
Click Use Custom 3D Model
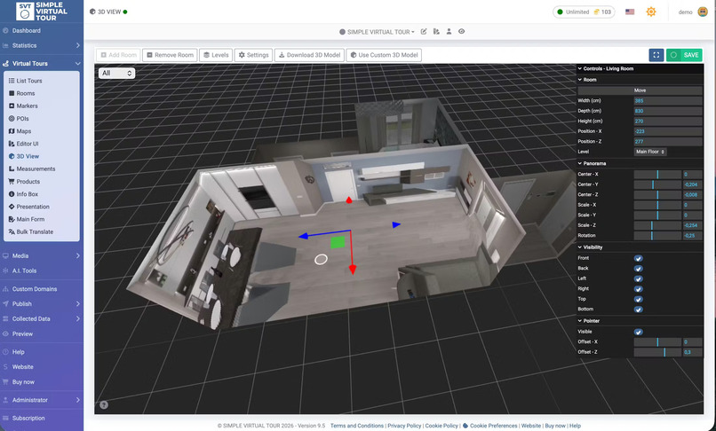pos(384,55)
